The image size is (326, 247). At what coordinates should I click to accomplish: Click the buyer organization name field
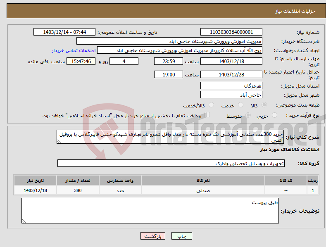pos(169,41)
